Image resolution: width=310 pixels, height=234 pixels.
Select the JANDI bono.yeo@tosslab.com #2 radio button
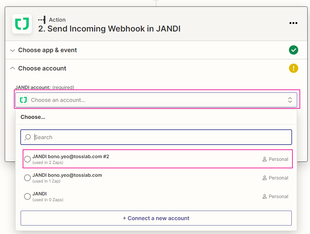pos(27,159)
